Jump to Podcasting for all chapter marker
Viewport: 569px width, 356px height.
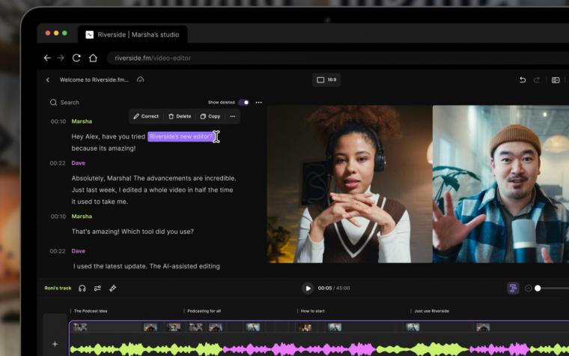tap(204, 311)
